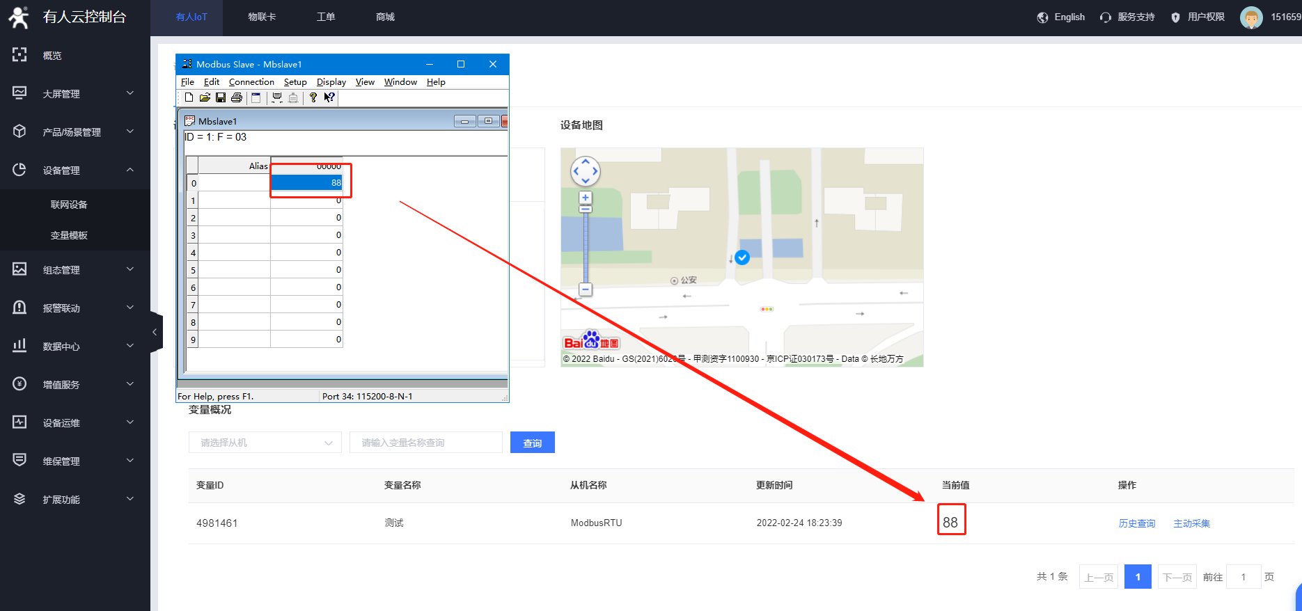1302x611 pixels.
Task: Click the yellow question mark About icon
Action: (313, 98)
